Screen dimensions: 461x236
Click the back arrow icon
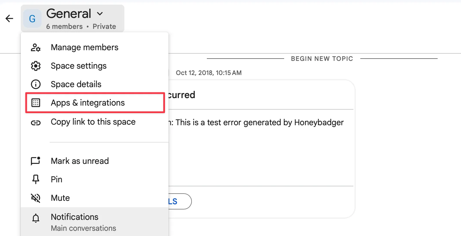click(9, 19)
